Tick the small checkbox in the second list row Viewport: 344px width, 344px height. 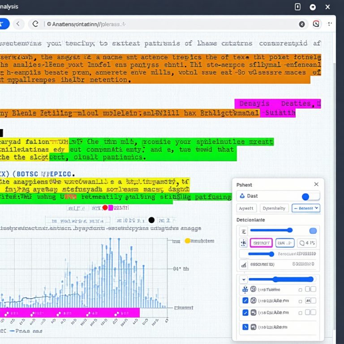(x=301, y=301)
